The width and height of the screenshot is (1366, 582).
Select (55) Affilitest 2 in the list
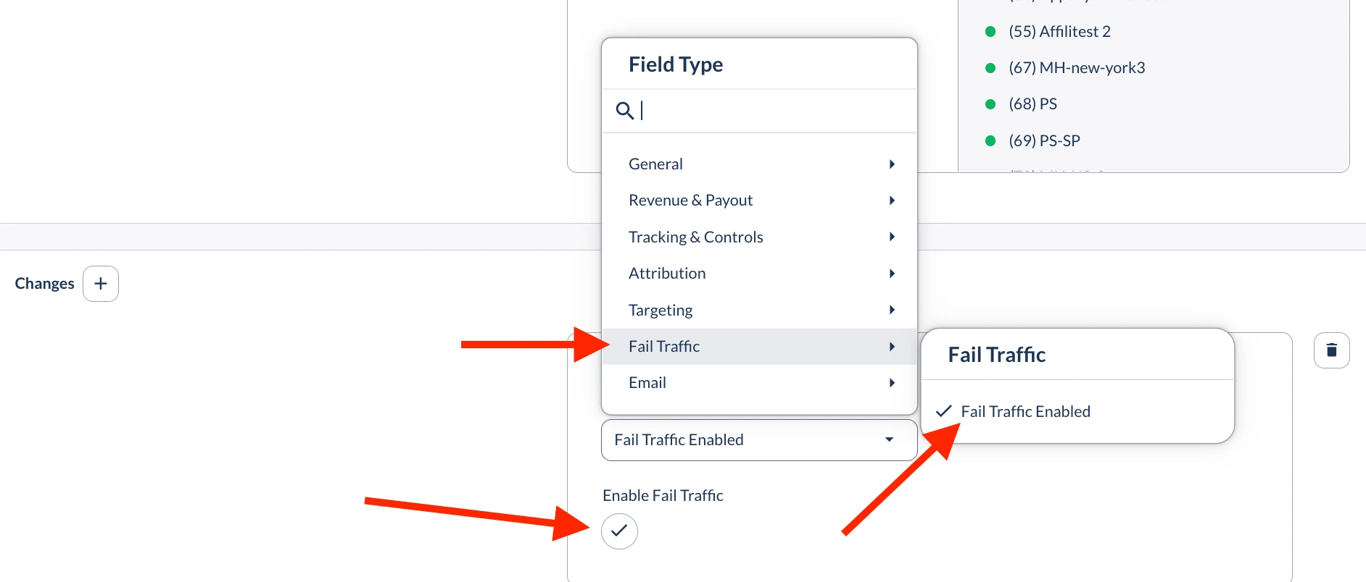coord(1059,32)
